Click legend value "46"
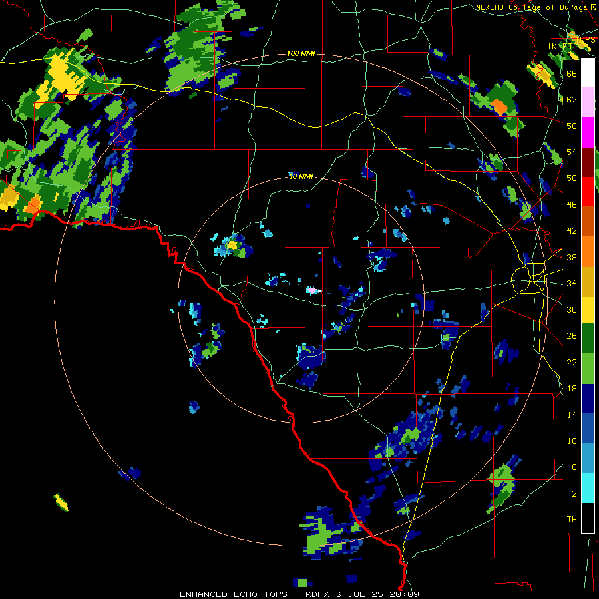599x599 pixels. pyautogui.click(x=572, y=205)
